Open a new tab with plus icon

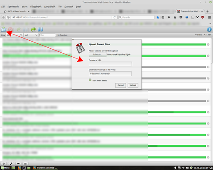[x=207, y=12]
